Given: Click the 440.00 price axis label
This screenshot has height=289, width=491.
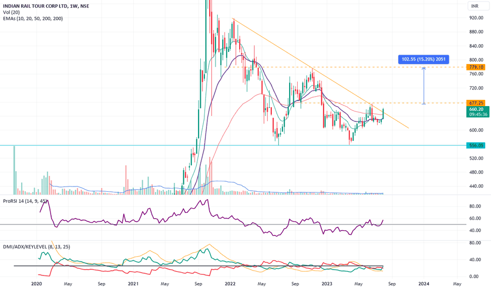Looking at the screenshot, I should click(x=476, y=186).
